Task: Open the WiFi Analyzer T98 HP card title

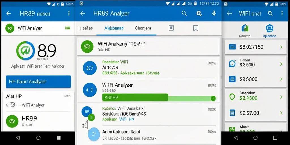Action: coord(121,44)
